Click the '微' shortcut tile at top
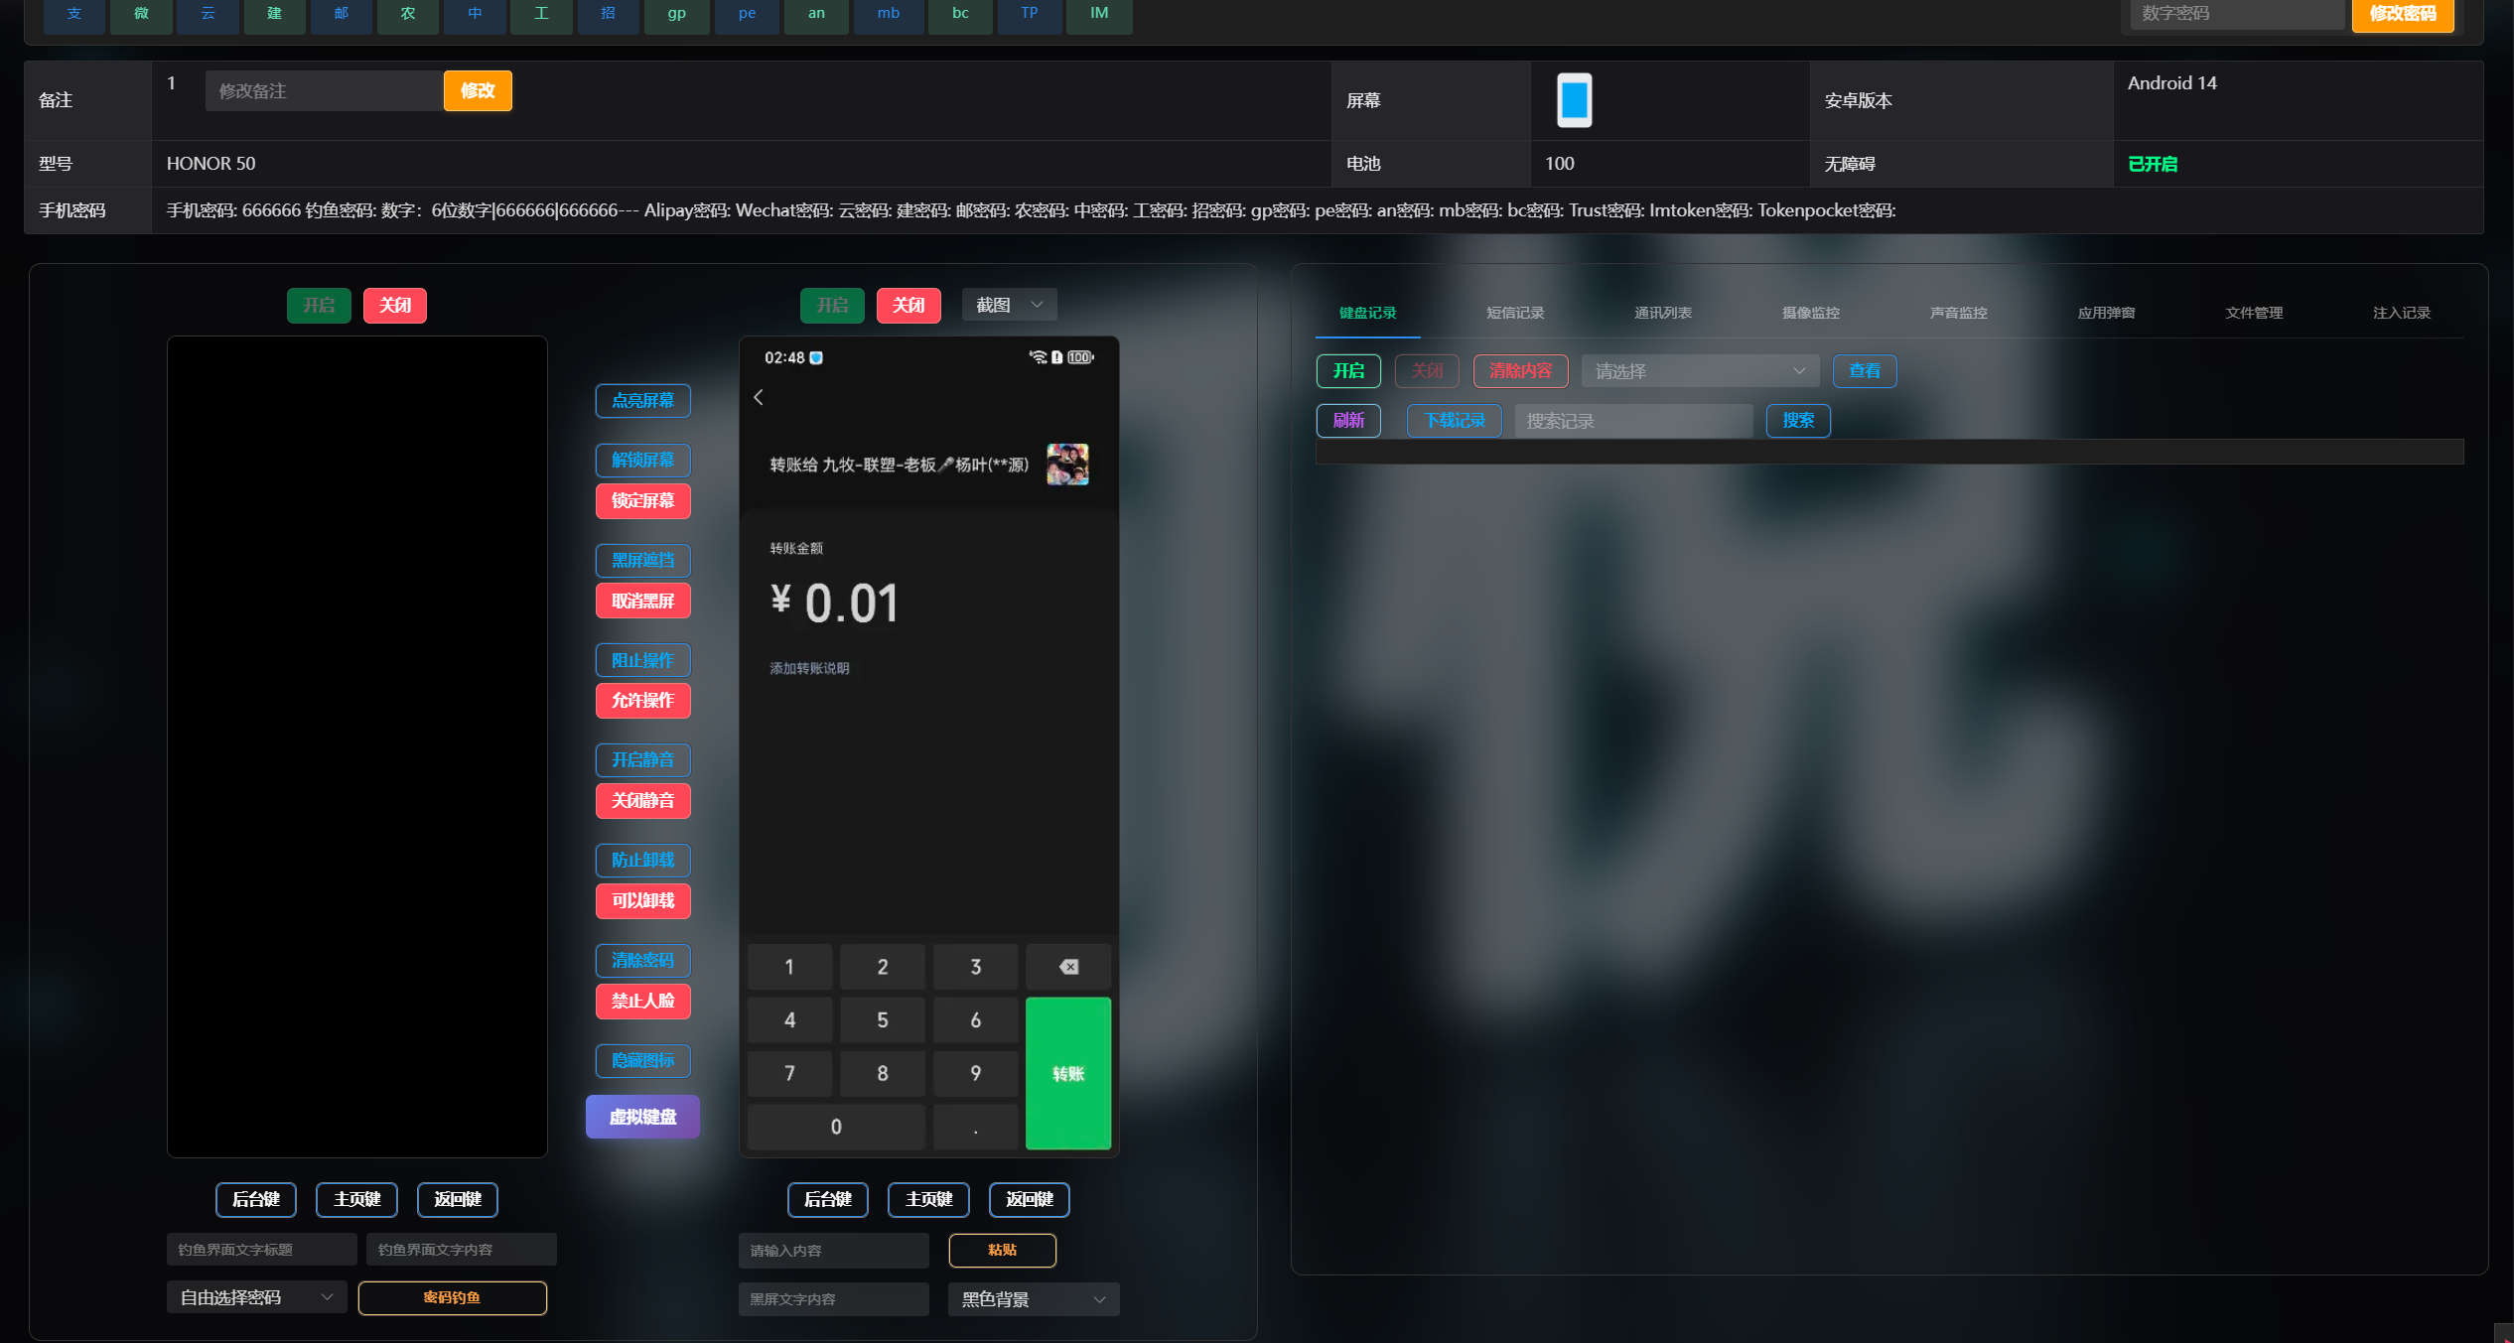Screen dimensions: 2514x1343 pyautogui.click(x=141, y=14)
